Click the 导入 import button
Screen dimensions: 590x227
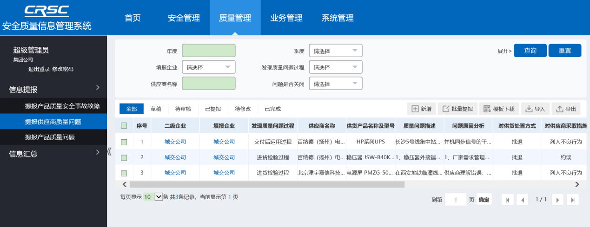(x=535, y=109)
